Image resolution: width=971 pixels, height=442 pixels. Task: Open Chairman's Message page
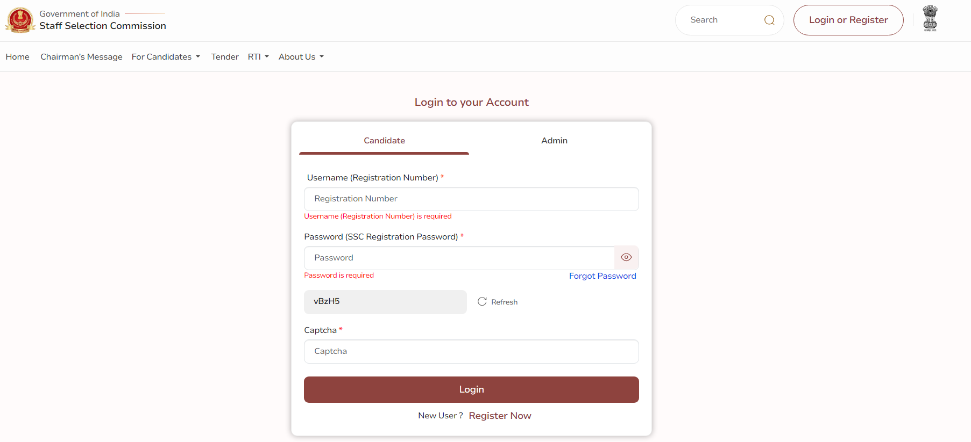click(x=81, y=57)
